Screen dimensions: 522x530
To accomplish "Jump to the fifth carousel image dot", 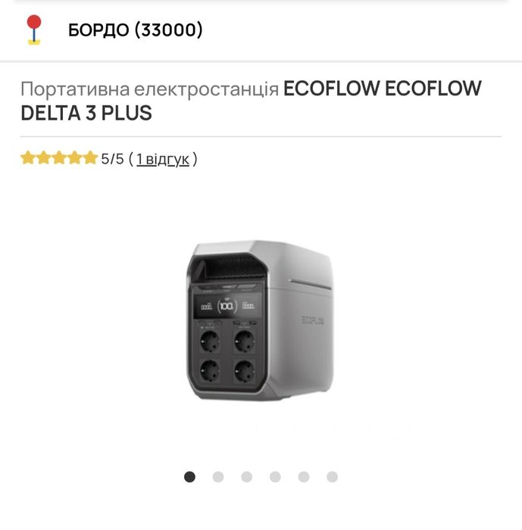I will pos(304,477).
